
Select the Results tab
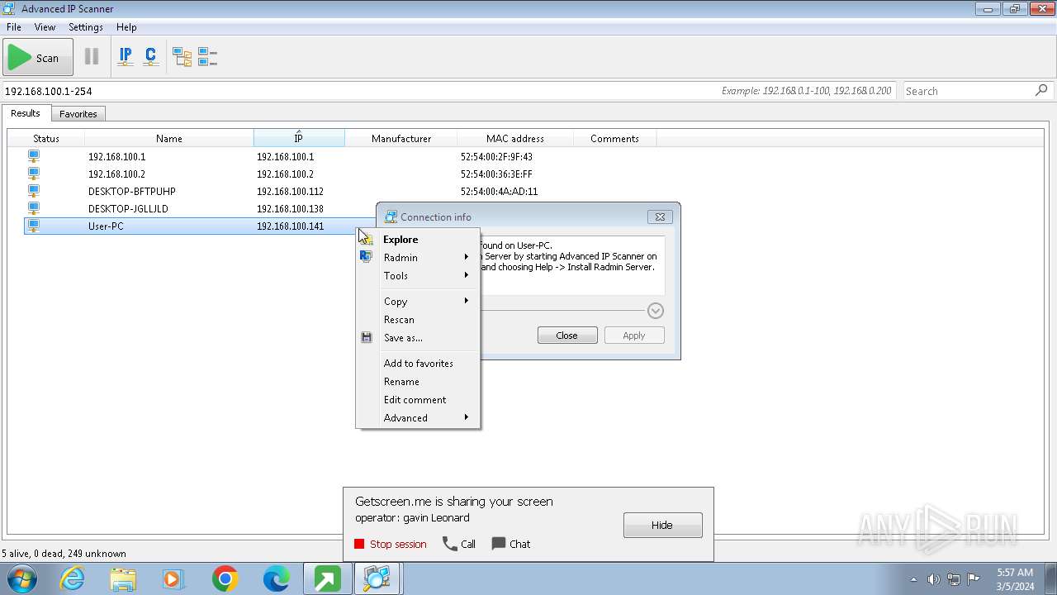coord(26,113)
